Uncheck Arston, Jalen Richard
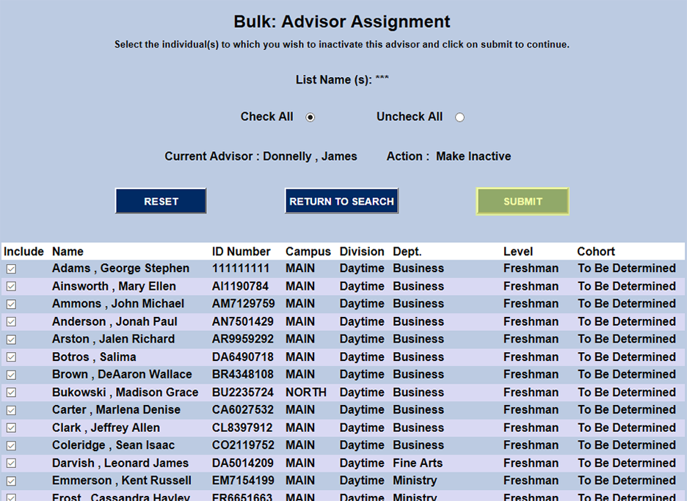This screenshot has width=687, height=501. [10, 339]
